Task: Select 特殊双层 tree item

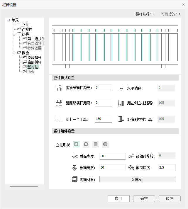Action: (34, 48)
